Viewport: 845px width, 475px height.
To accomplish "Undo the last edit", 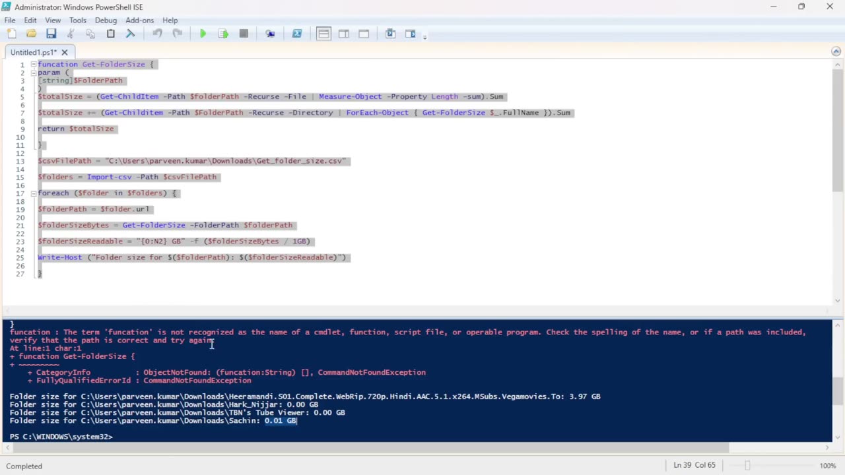I will 157,34.
